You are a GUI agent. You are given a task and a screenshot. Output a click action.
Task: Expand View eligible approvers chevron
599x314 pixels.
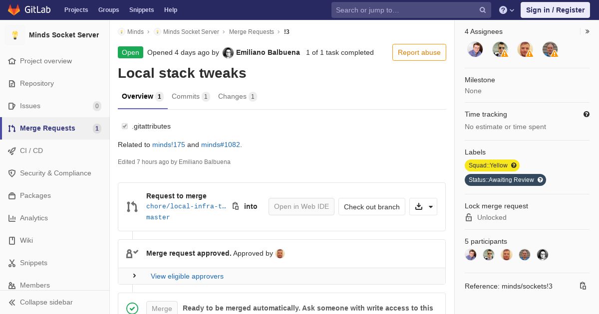click(x=135, y=276)
